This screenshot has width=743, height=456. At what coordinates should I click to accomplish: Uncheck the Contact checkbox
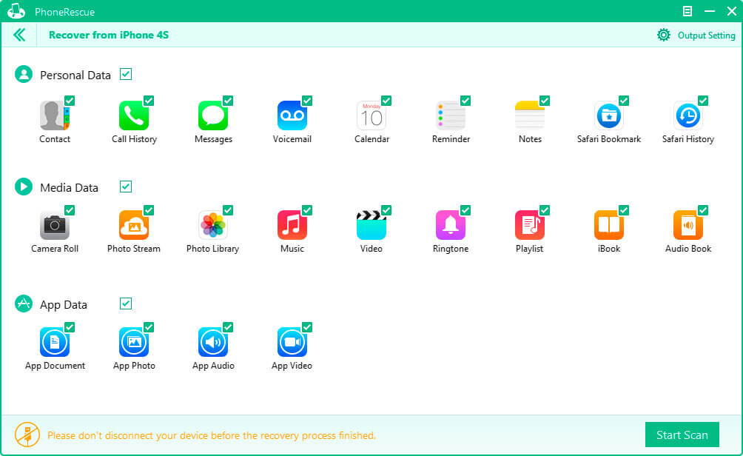(70, 101)
